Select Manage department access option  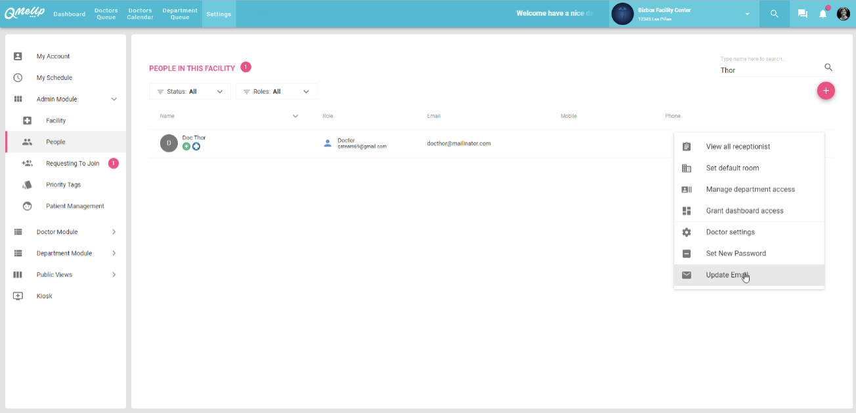click(750, 189)
